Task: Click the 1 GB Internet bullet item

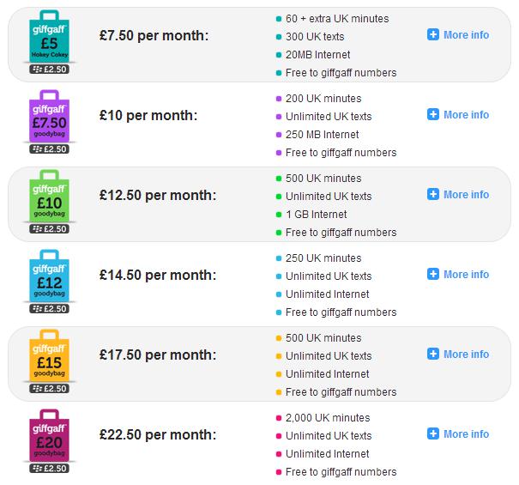Action: (x=311, y=215)
